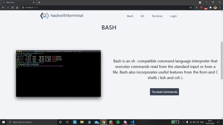The image size is (223, 125).
Task: Click the grey extension icon beside star
Action: (x=196, y=7)
